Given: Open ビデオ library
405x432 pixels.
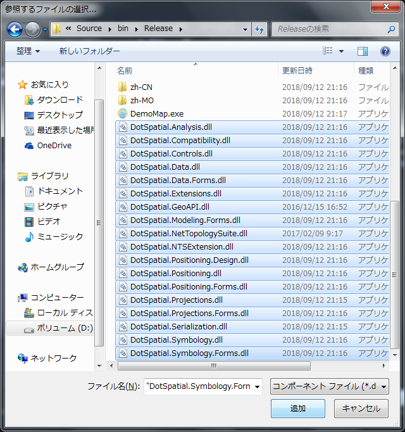Looking at the screenshot, I should pos(42,221).
